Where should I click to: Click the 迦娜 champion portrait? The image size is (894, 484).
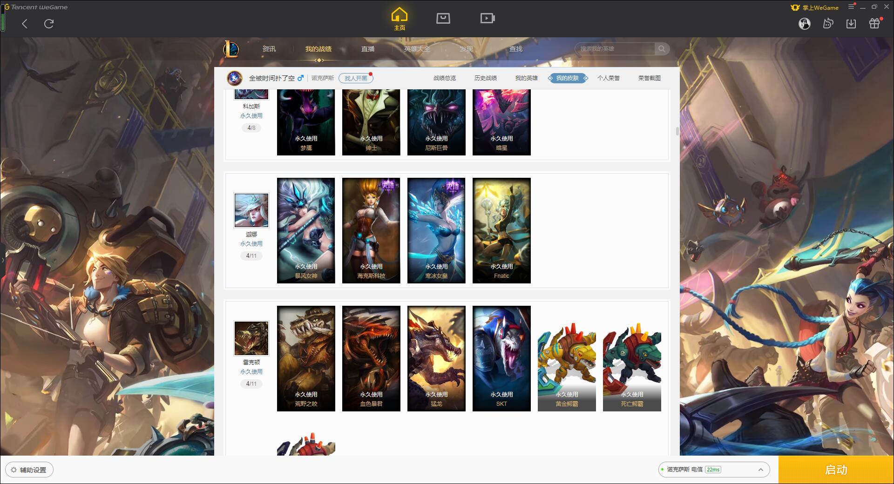(251, 210)
